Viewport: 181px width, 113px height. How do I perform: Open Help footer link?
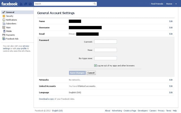coord(175,110)
